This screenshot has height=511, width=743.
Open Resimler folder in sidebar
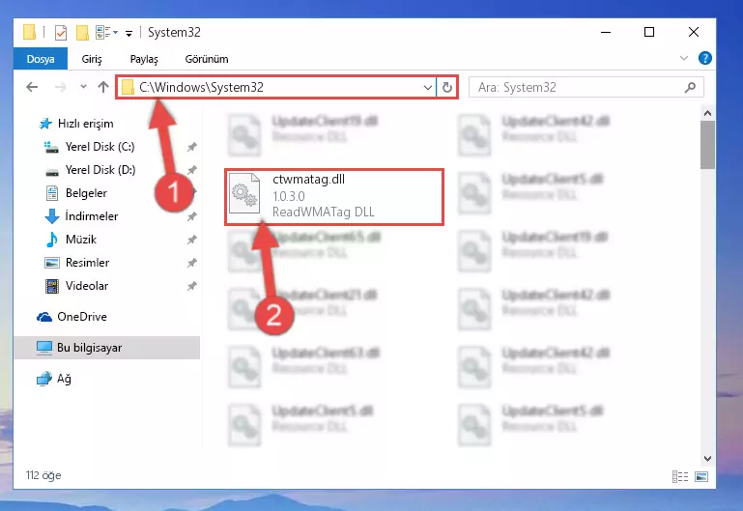point(87,263)
